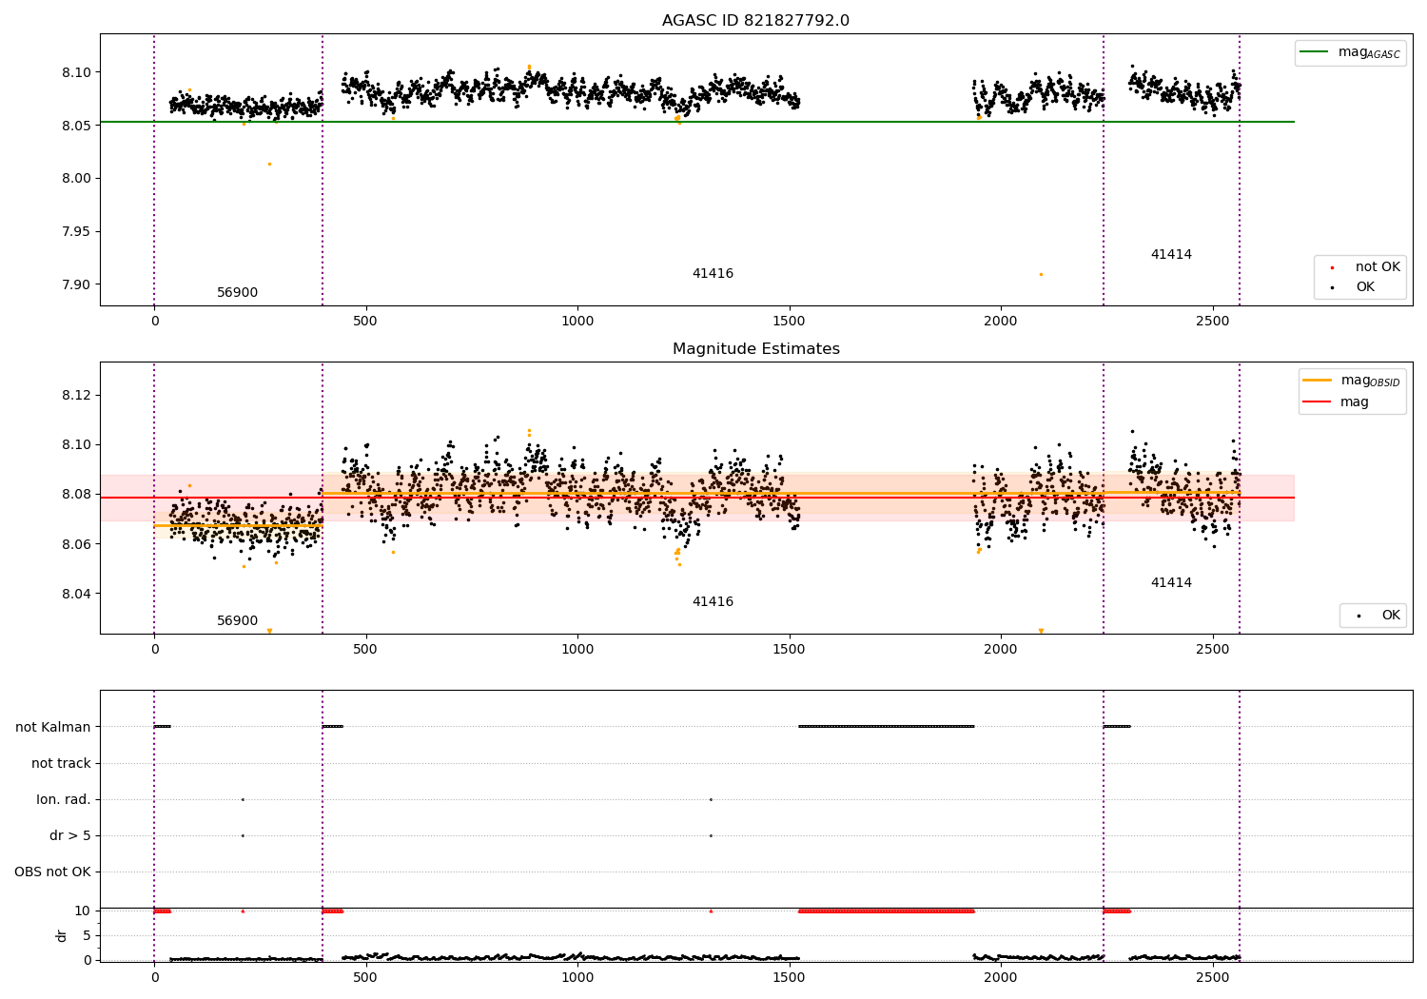Image resolution: width=1427 pixels, height=999 pixels.
Task: Click the orange outlier point near 8.01 magnitude
Action: (x=269, y=164)
